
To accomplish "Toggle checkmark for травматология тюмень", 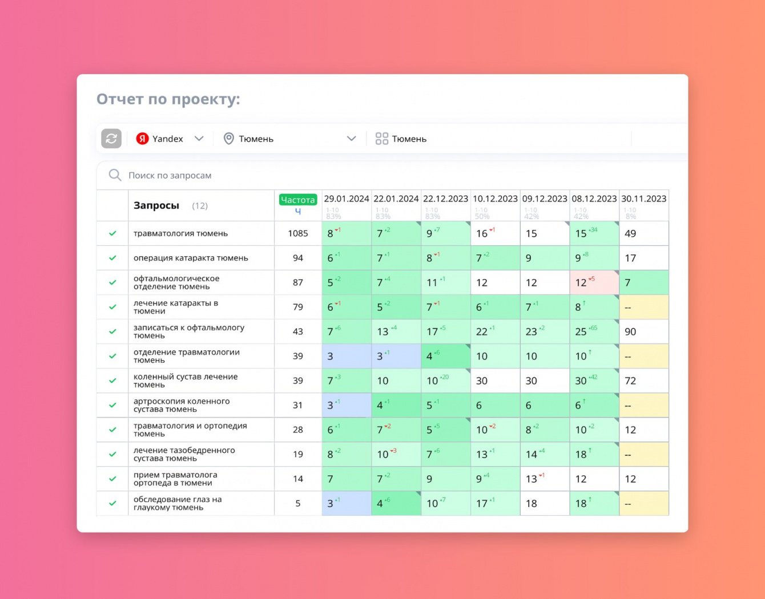I will point(112,233).
